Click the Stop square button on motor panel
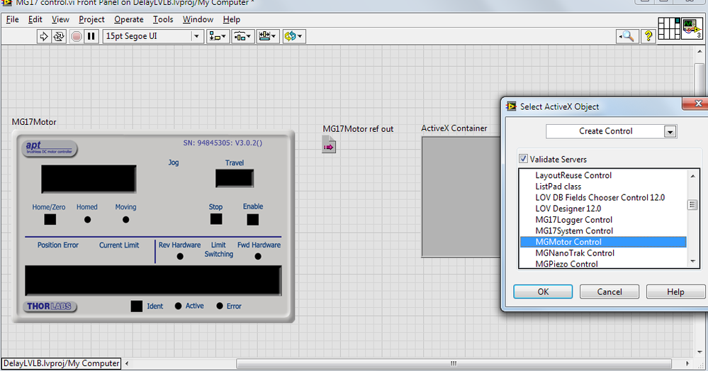Image resolution: width=708 pixels, height=371 pixels. click(x=216, y=219)
